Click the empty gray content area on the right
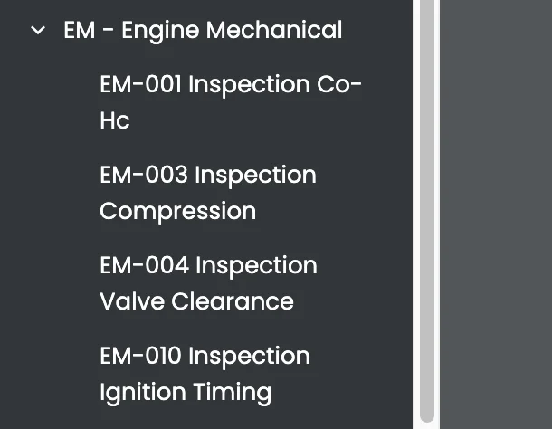 click(495, 214)
